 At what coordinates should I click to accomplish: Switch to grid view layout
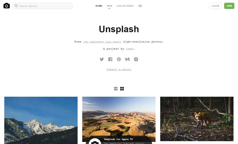[x=122, y=89]
